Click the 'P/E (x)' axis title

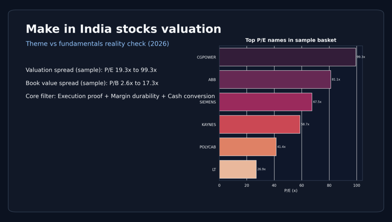click(291, 191)
